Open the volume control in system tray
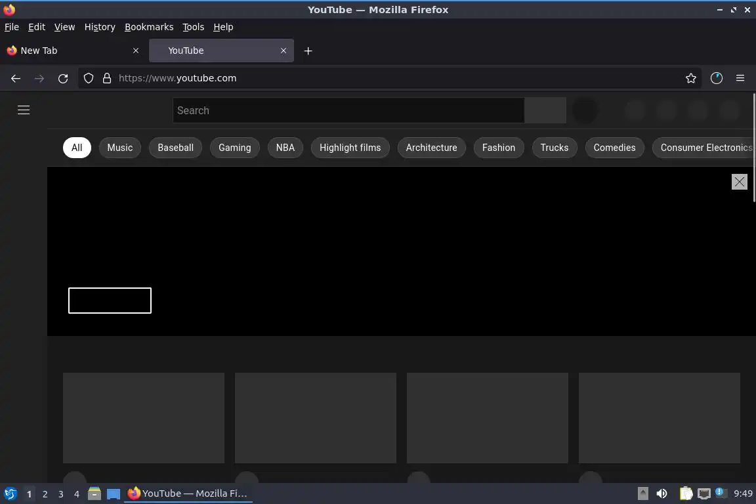Viewport: 756px width, 504px height. click(x=662, y=493)
